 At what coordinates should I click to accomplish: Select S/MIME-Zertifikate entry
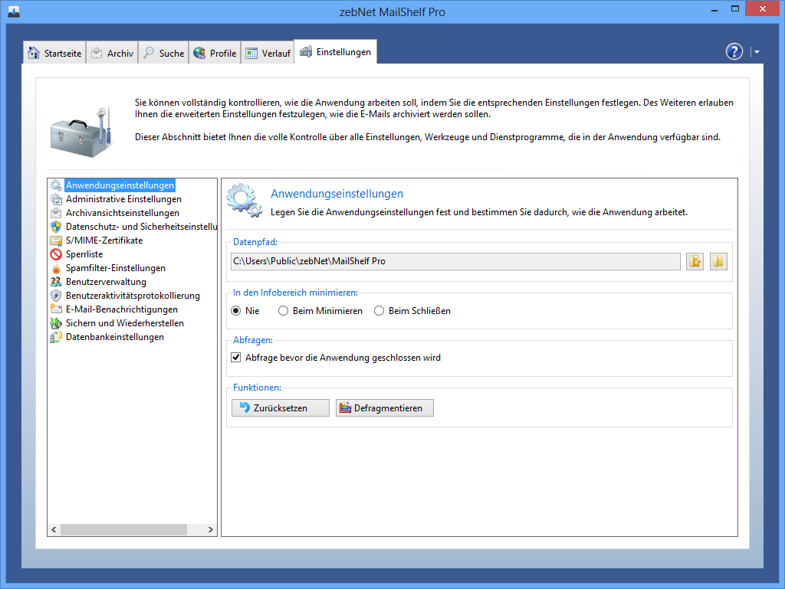(104, 241)
